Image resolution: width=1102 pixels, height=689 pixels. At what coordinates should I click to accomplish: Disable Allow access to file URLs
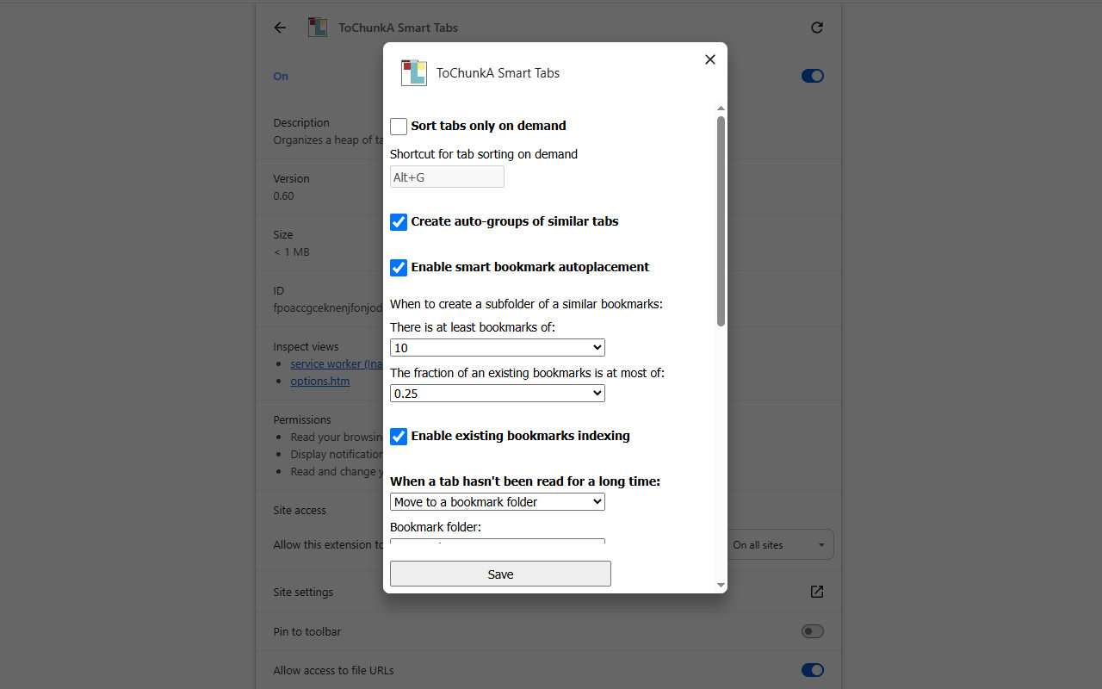tap(812, 670)
